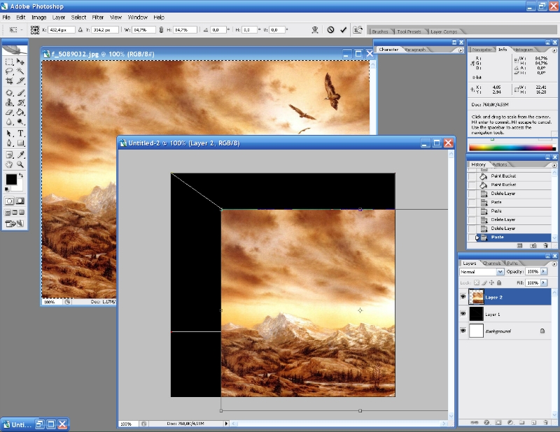Select the Rectangular Marquee tool
560x432 pixels.
point(9,62)
